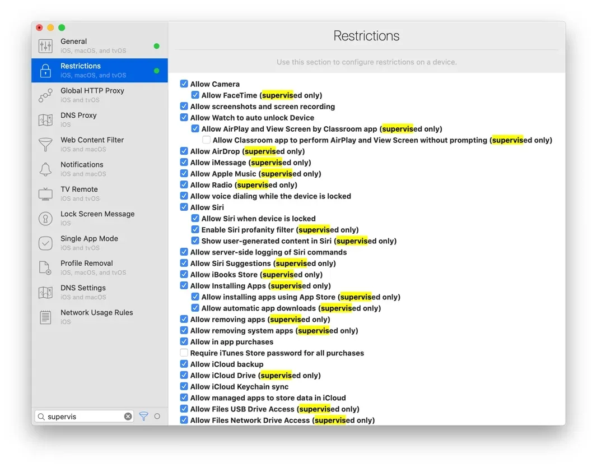Open Web Content Filter settings icon
The height and width of the screenshot is (467, 597).
click(45, 144)
